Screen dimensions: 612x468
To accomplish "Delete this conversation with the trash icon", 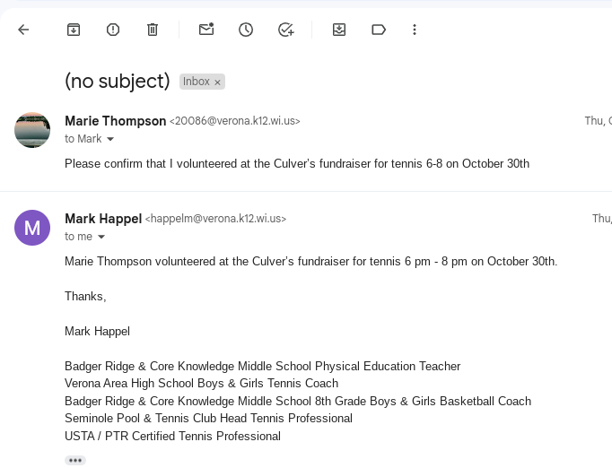I will click(153, 30).
